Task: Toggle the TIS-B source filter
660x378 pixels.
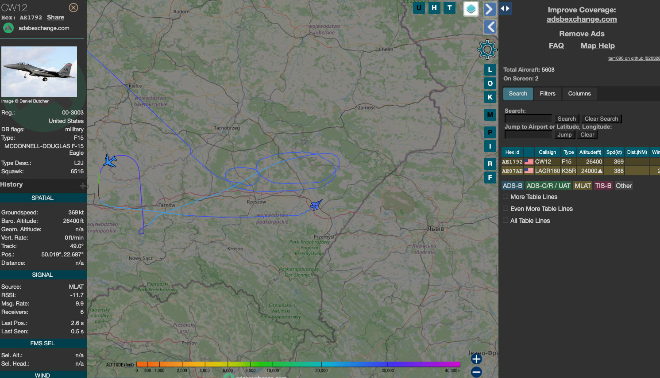Action: click(603, 186)
